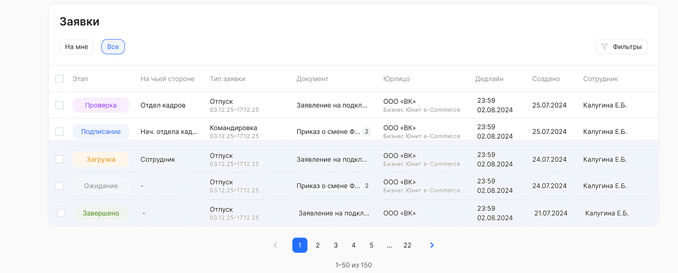
Task: Select page 5 in pagination
Action: [x=372, y=245]
